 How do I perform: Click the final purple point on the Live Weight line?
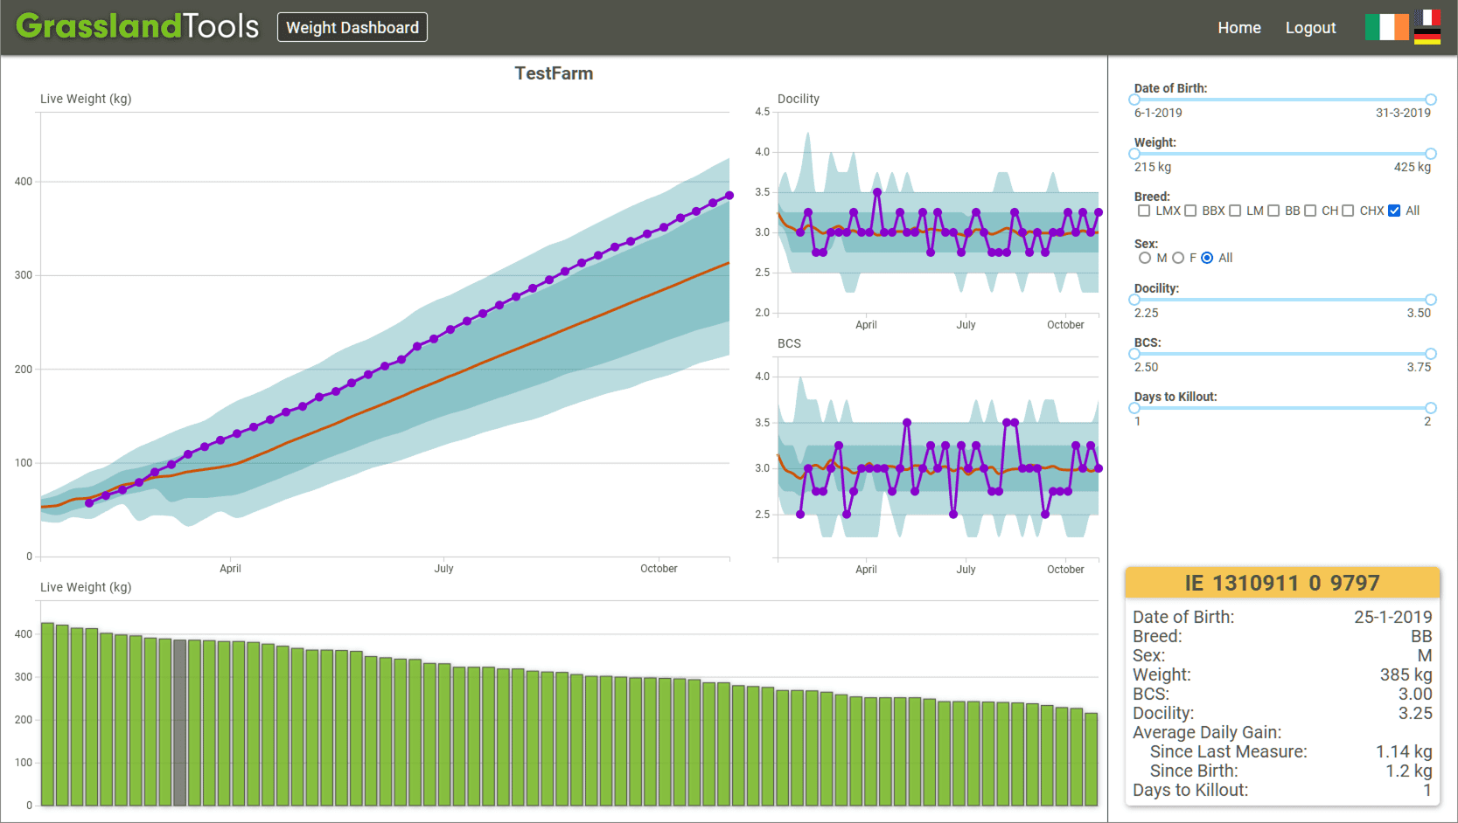tap(729, 196)
